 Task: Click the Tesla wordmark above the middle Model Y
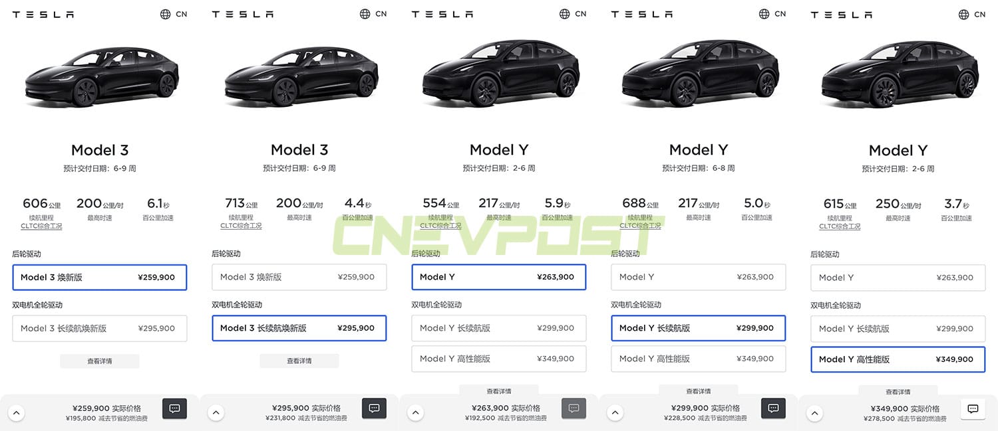click(x=442, y=13)
